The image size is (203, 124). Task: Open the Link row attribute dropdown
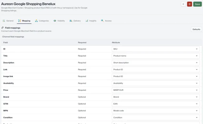click(x=156, y=69)
